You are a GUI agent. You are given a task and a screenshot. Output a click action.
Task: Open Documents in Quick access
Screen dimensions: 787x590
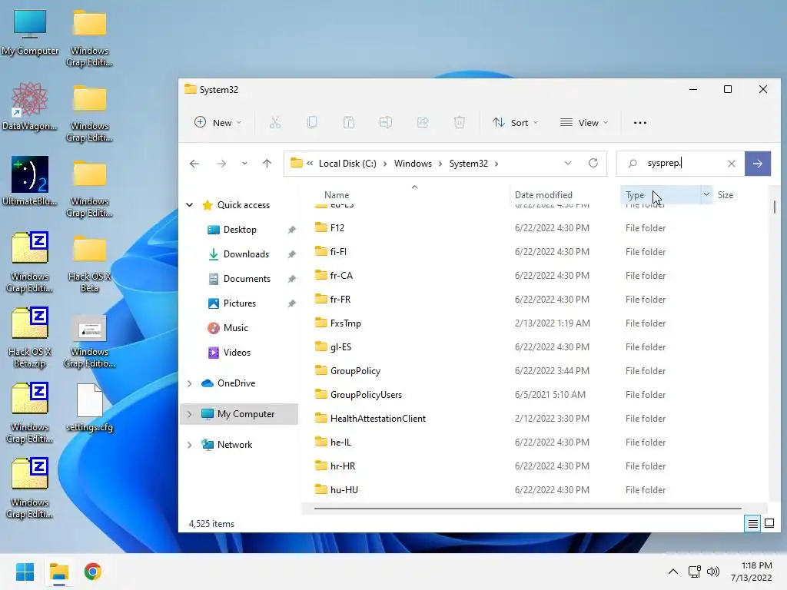point(247,279)
